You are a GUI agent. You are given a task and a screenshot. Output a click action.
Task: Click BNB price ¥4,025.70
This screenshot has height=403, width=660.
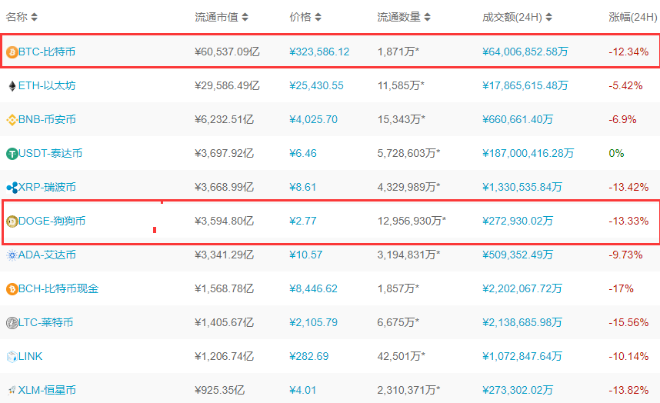pos(313,119)
